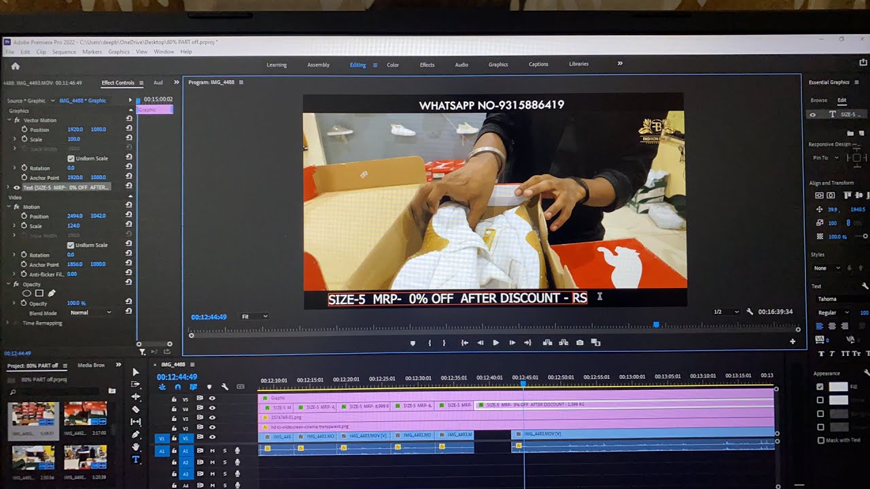Click Add Marker icon in timeline header

coord(209,386)
